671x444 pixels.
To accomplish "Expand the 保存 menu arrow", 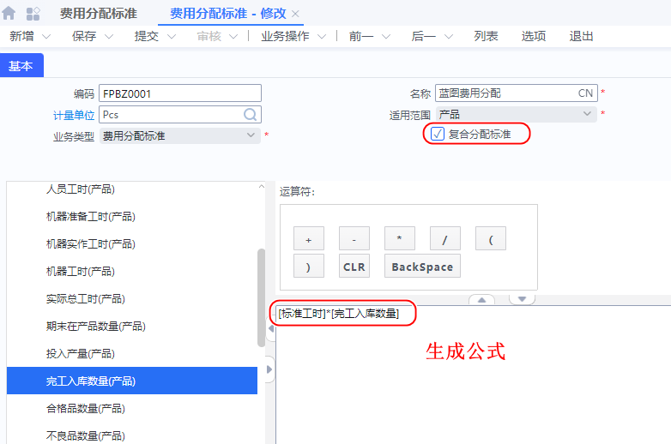I will click(x=110, y=37).
